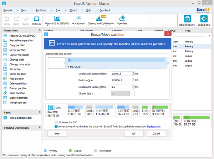
Task: Open the Feedback menu item
Action: point(105,10)
